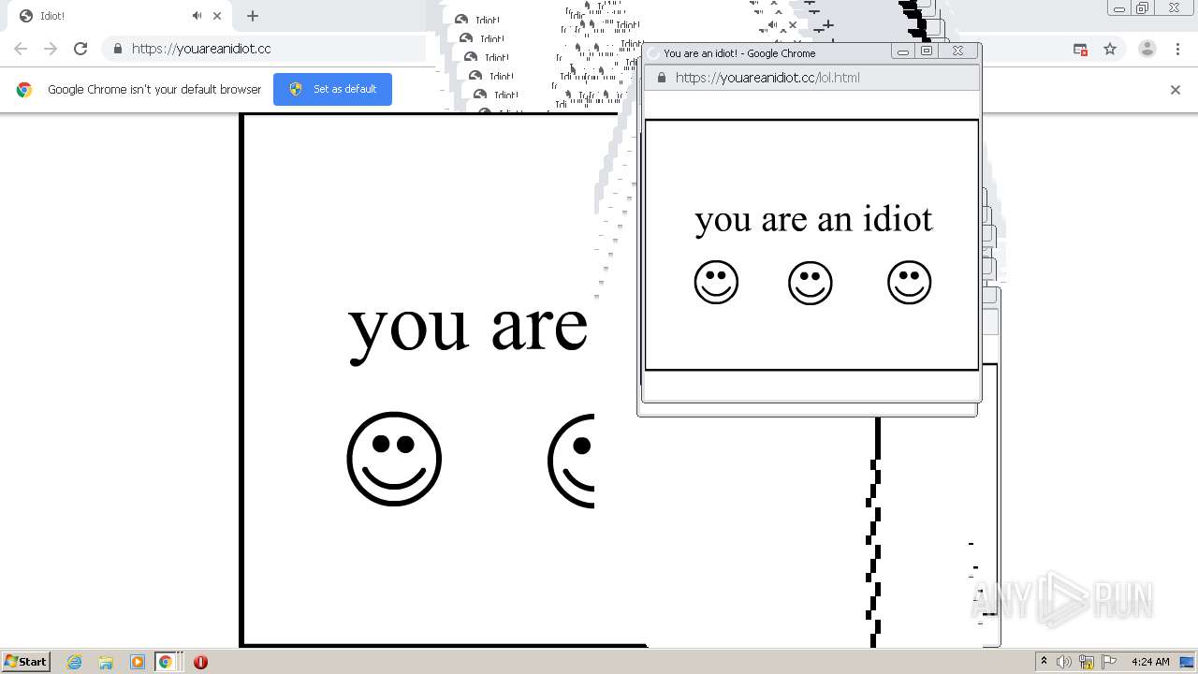Go forward in the main Chrome window

[51, 49]
